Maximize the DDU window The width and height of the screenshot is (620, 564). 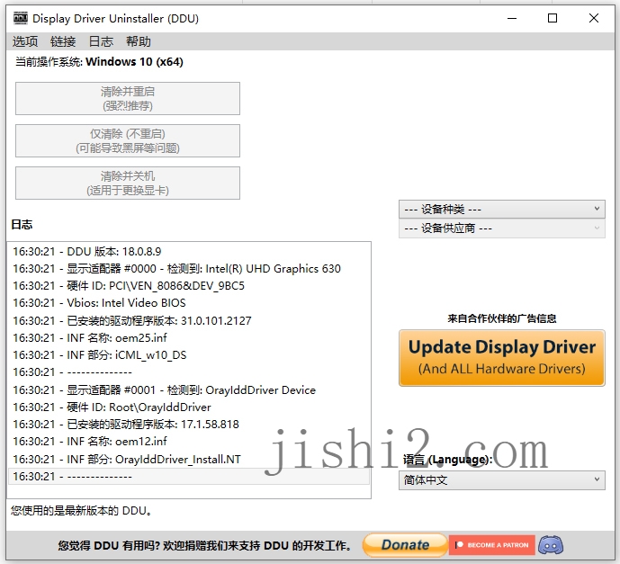553,18
